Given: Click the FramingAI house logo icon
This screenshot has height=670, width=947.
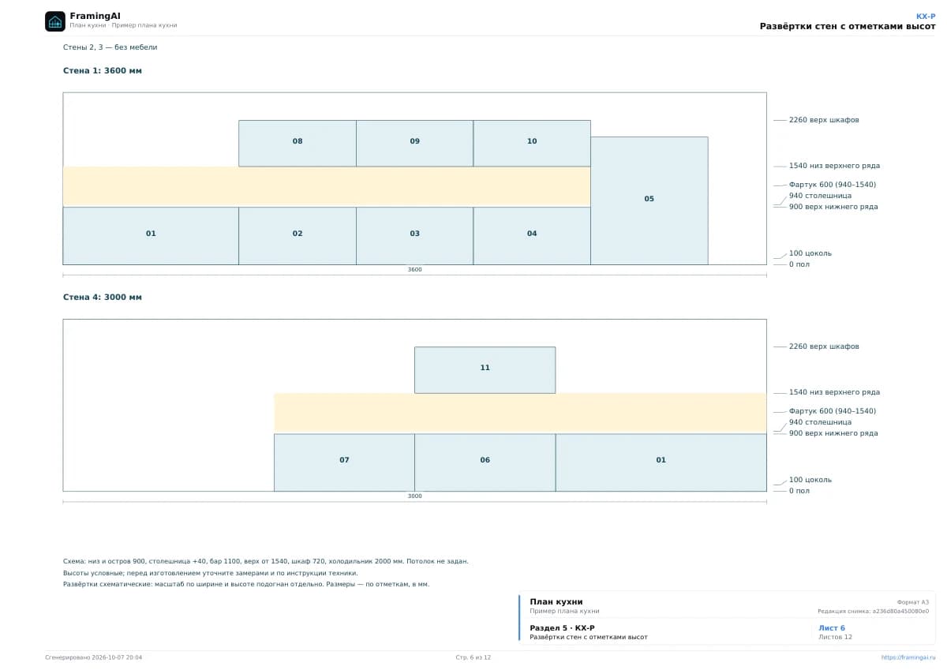Looking at the screenshot, I should (x=54, y=21).
